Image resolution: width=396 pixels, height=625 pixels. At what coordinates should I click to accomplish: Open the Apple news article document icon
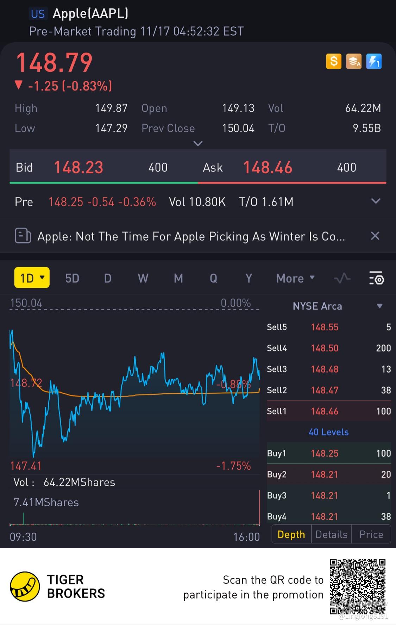(x=23, y=236)
